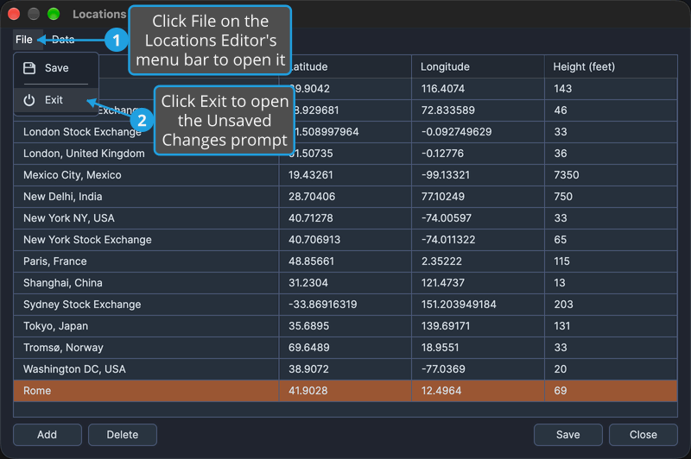Click the Delete button

point(123,435)
